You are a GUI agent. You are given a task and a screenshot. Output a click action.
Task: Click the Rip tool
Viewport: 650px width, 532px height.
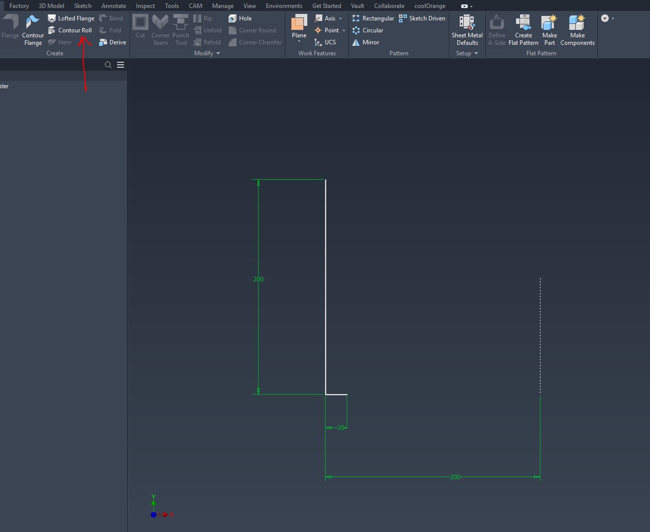point(203,18)
